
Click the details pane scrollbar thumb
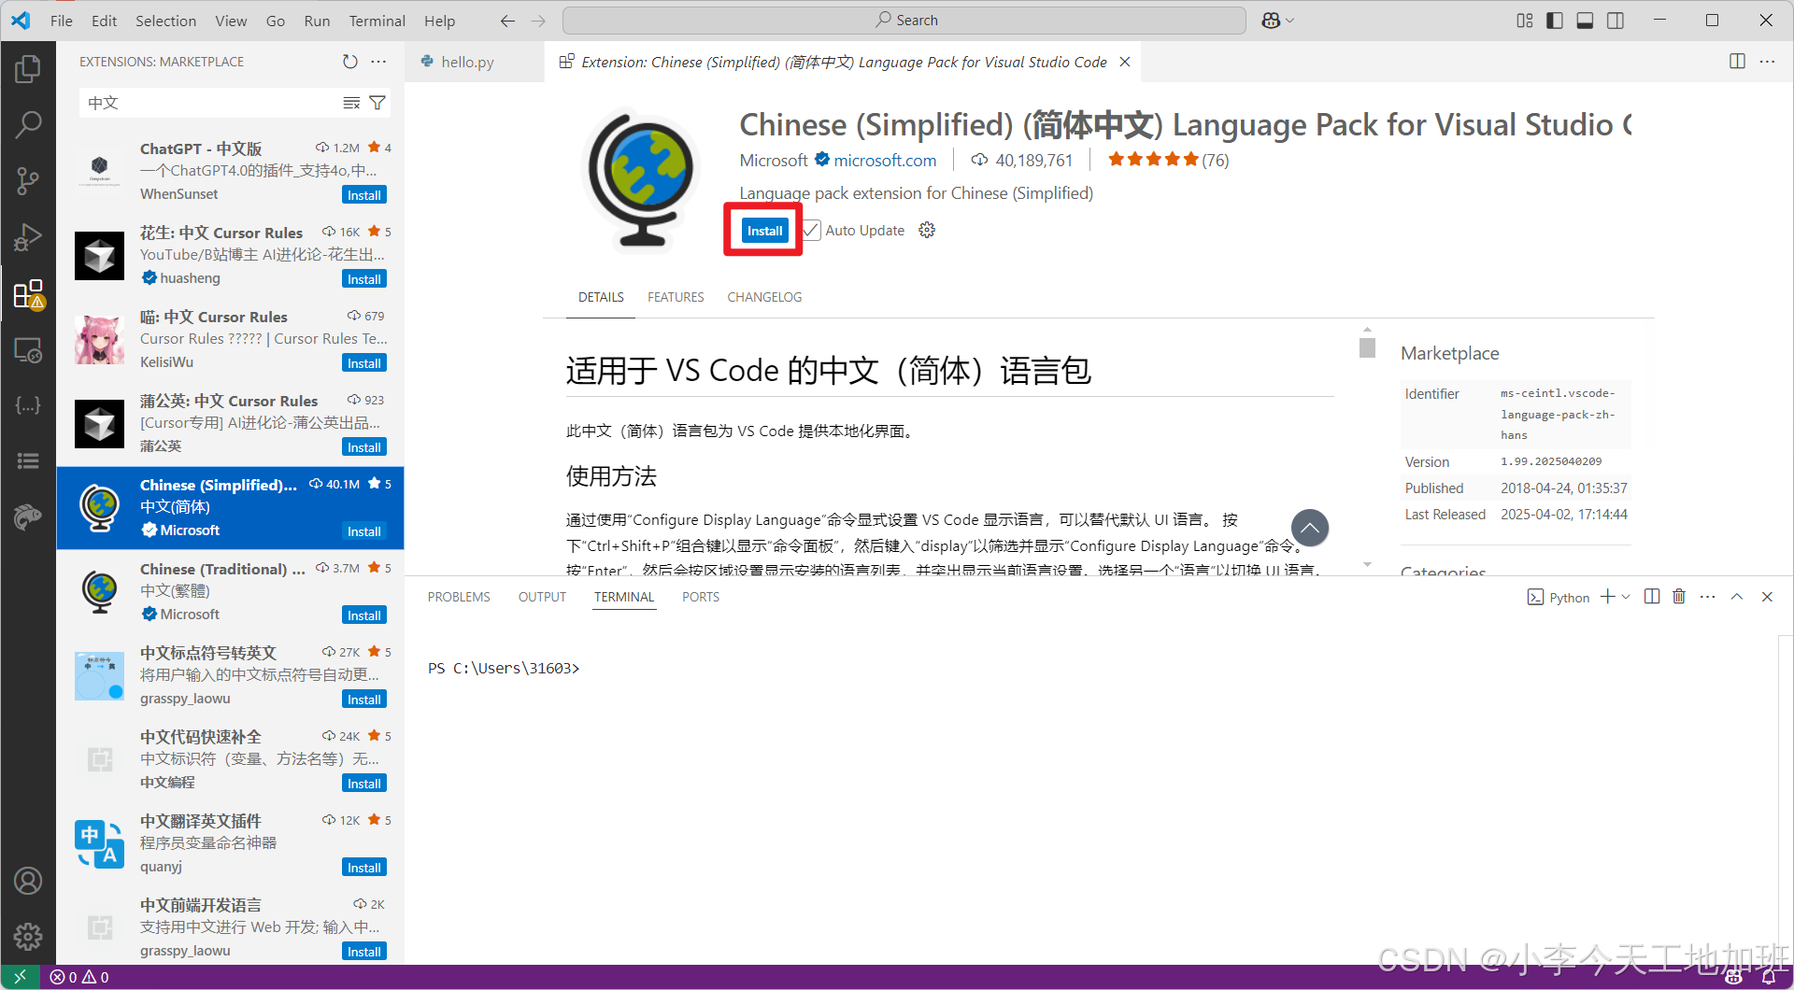point(1367,347)
